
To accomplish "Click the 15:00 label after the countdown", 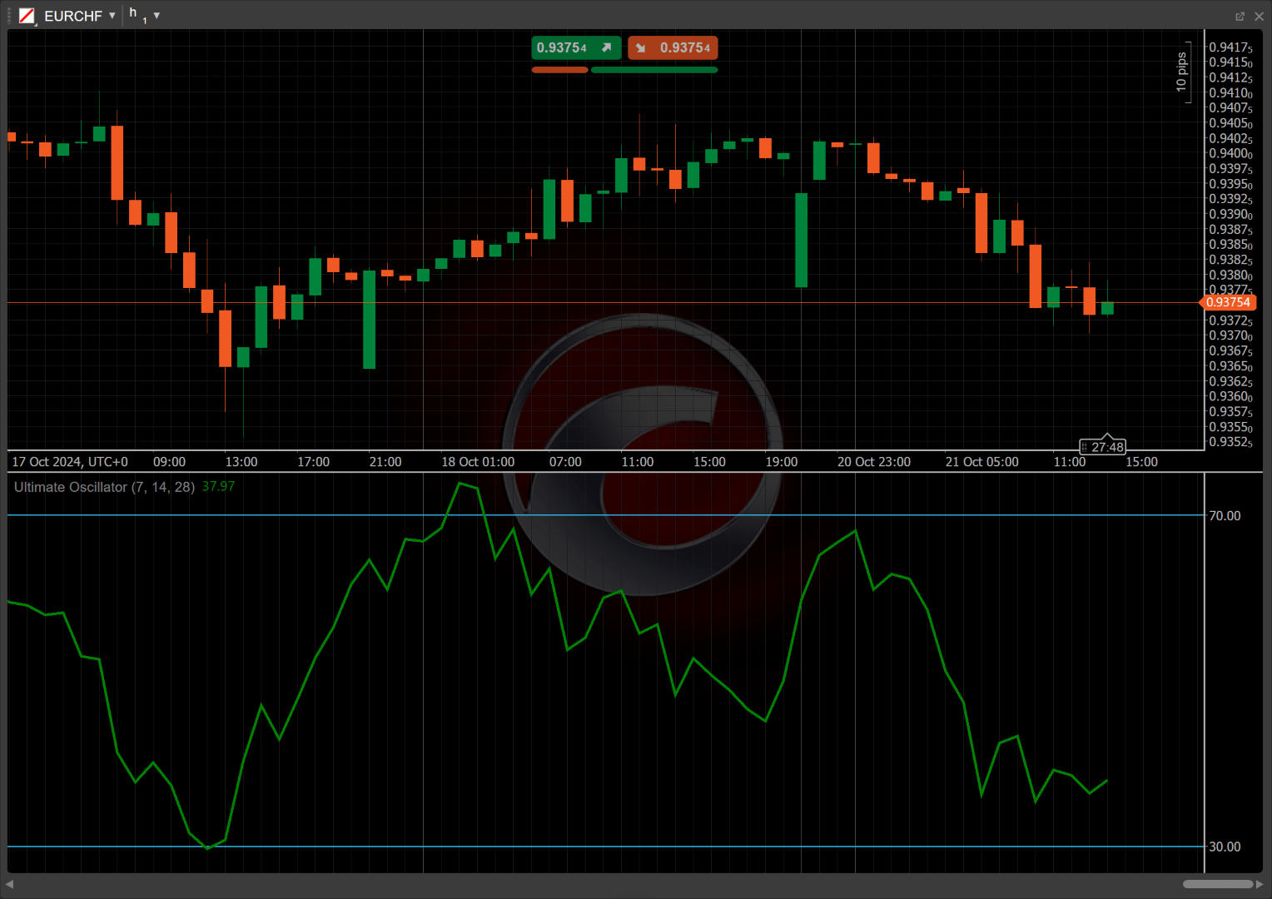I will (1142, 462).
